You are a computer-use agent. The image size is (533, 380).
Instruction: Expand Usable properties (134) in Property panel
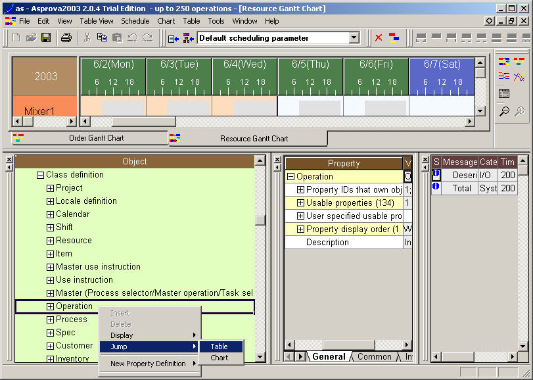(x=300, y=203)
